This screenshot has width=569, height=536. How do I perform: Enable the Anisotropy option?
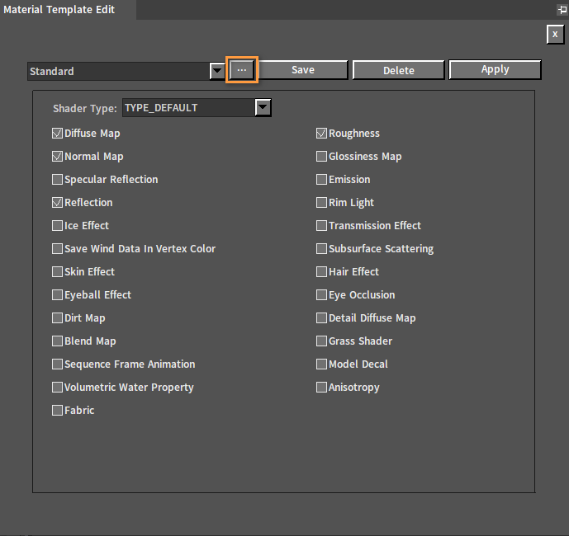tap(321, 388)
